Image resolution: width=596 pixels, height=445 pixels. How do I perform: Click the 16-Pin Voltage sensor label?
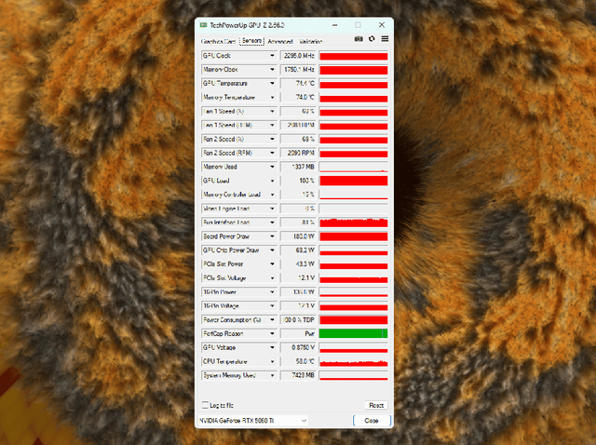[221, 306]
